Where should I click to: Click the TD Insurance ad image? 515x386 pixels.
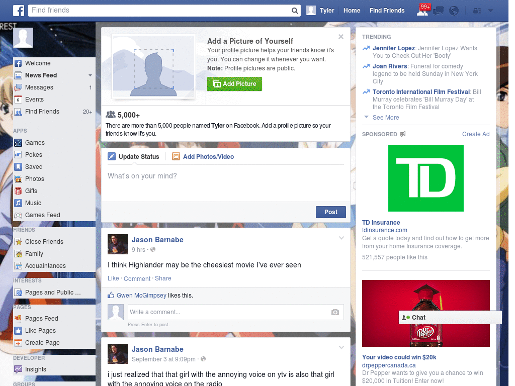tap(425, 178)
